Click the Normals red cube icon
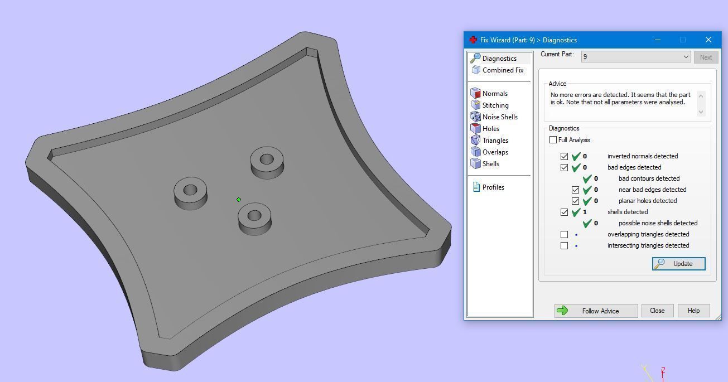 475,94
